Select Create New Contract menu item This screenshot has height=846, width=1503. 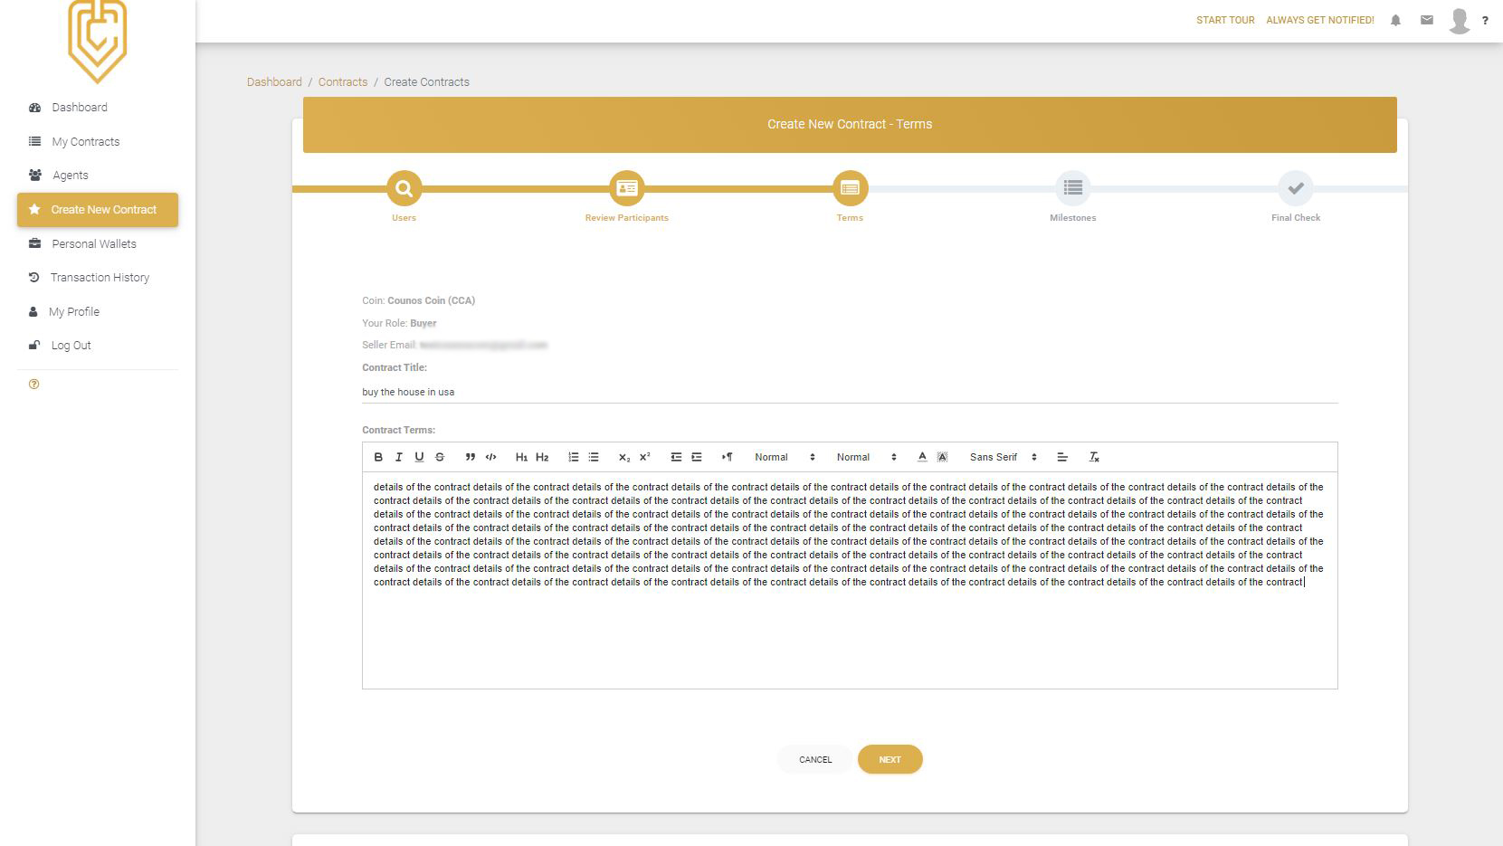pos(97,210)
